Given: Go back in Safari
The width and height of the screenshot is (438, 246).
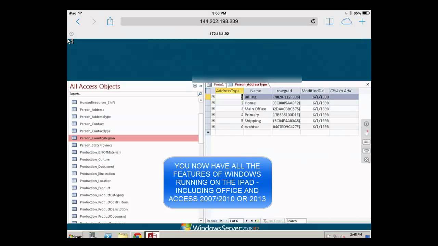Looking at the screenshot, I should [78, 22].
